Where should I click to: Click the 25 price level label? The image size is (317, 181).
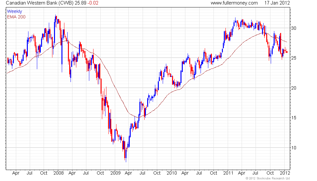tap(294, 58)
